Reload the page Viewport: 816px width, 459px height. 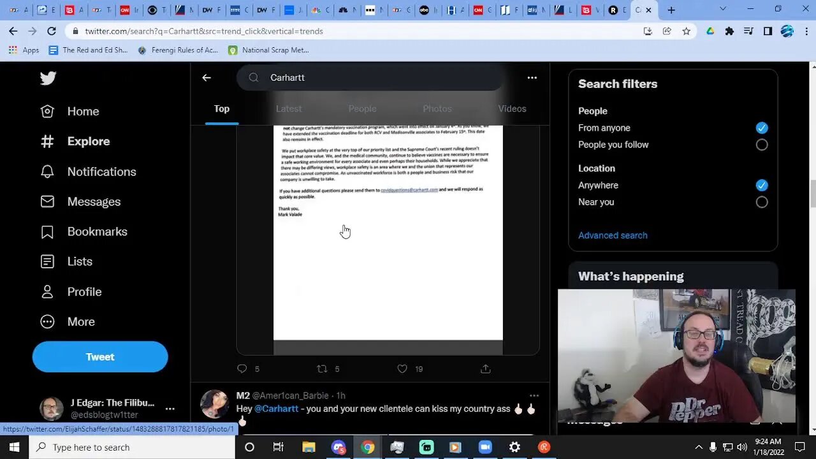point(52,31)
